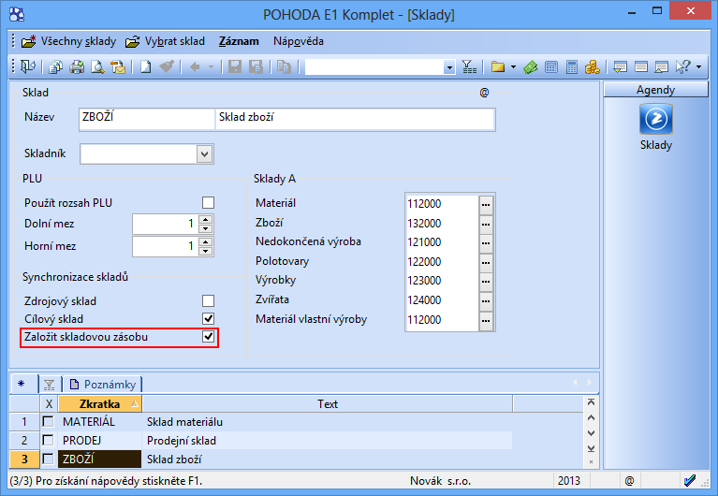Increase Dolní mez value with up arrow
Image resolution: width=718 pixels, height=496 pixels.
[206, 219]
